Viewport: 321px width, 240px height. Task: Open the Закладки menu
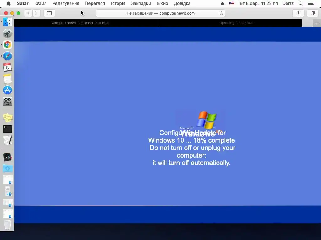(x=141, y=3)
